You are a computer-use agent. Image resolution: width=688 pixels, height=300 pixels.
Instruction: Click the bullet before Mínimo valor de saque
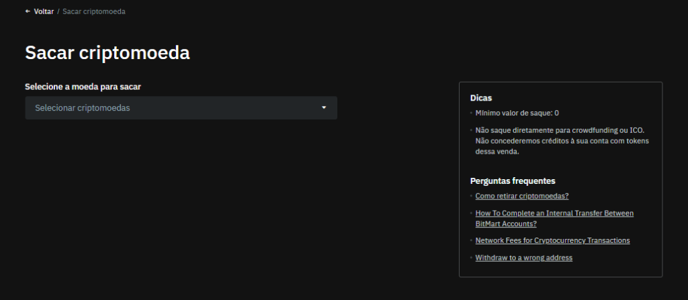tap(471, 113)
